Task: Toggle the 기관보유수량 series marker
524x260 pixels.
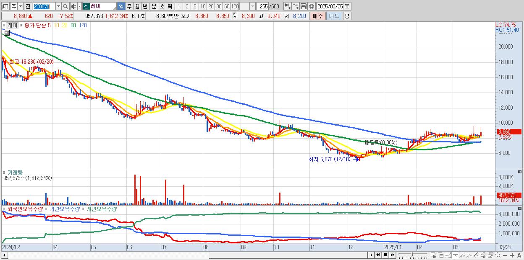Action: [x=47, y=209]
